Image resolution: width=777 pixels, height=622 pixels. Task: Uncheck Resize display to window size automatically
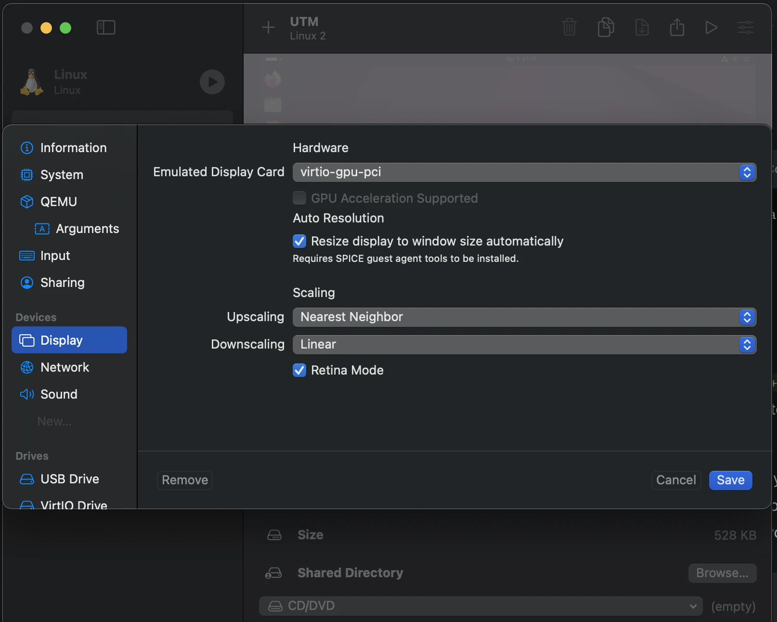[299, 241]
